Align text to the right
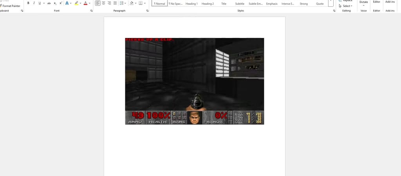 point(109,3)
